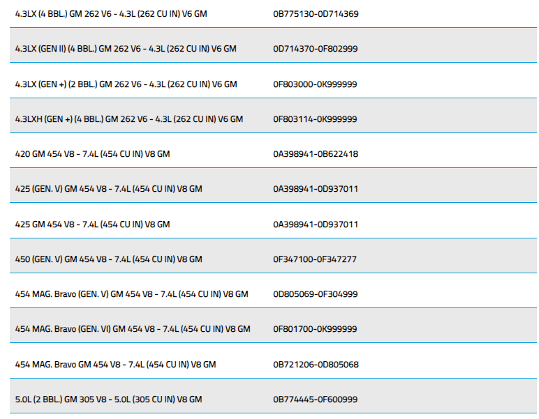Select 454 MAG. Bravo (GEN. V) model
539x419 pixels.
pos(131,294)
